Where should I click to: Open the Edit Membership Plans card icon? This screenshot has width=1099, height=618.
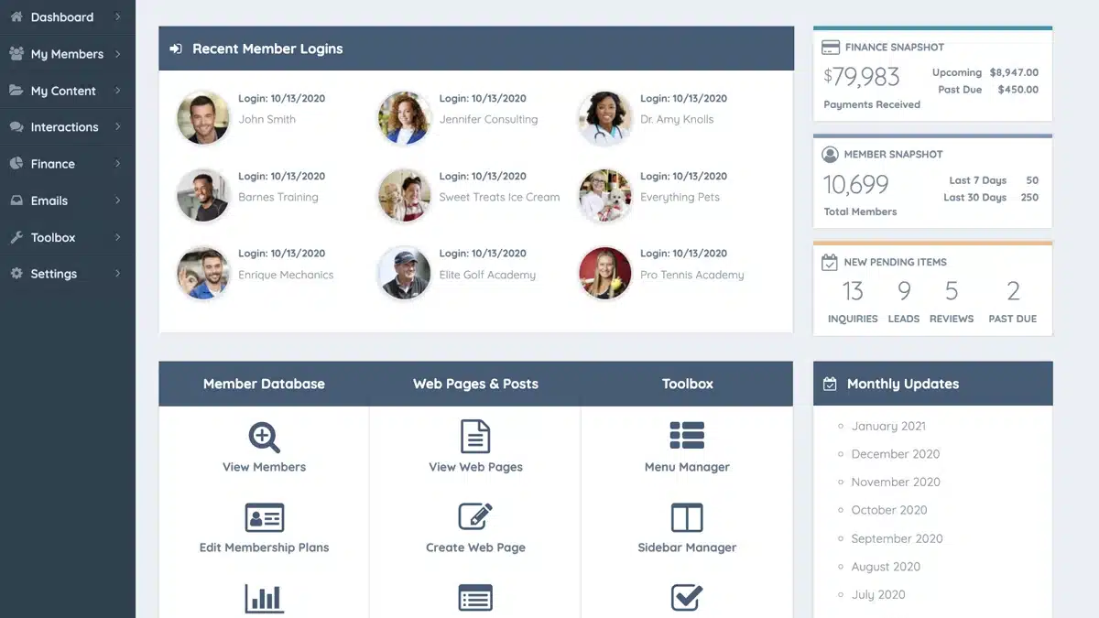[x=264, y=517]
